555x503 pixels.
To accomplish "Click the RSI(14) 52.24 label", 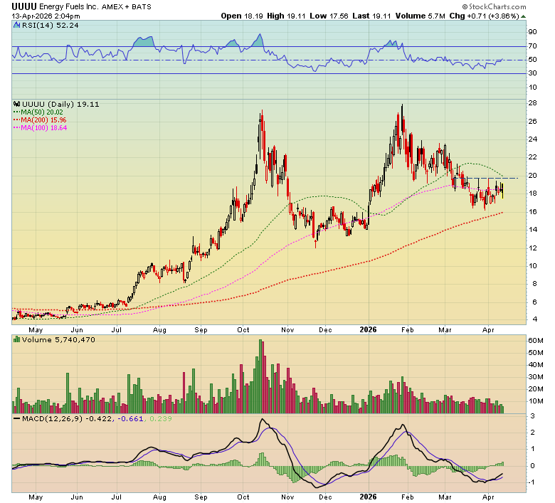I will coord(51,26).
